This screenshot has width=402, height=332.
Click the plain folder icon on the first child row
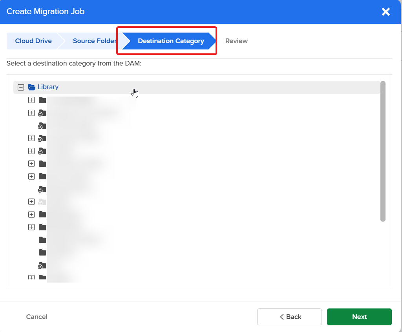(42, 100)
